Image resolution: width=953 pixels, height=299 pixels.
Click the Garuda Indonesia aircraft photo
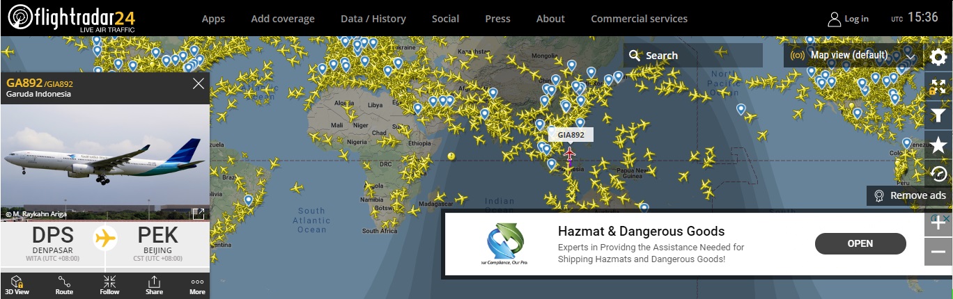click(x=105, y=163)
